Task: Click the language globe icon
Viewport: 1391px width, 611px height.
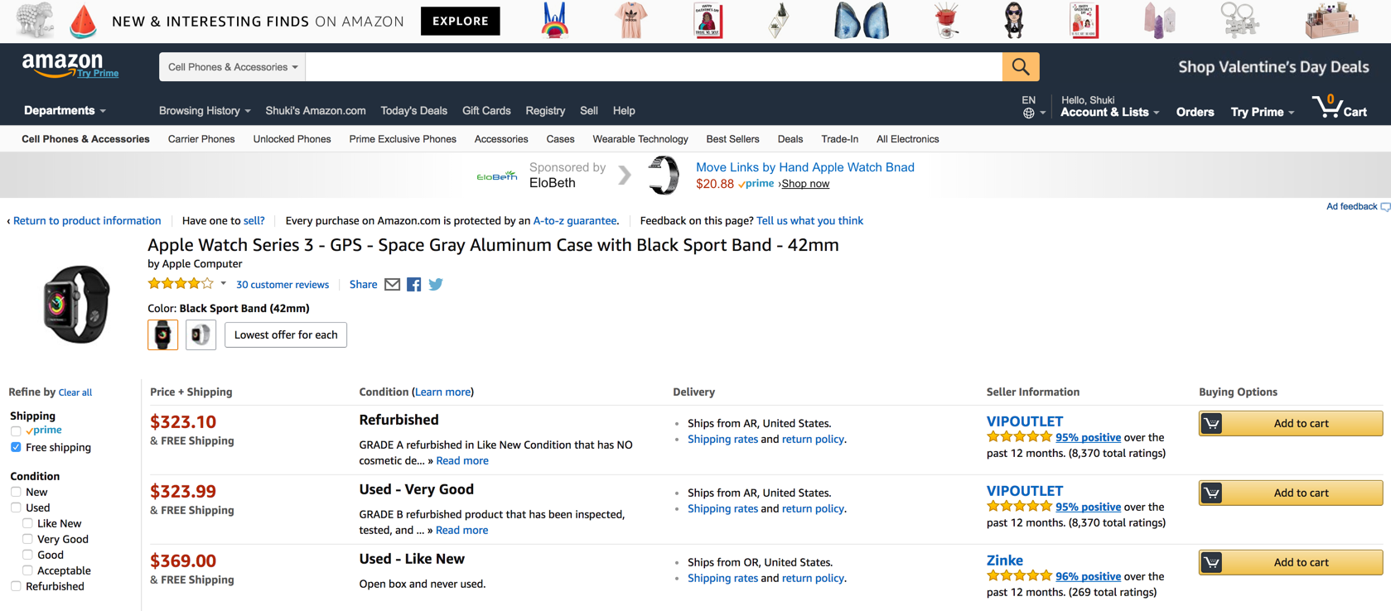Action: [1028, 113]
